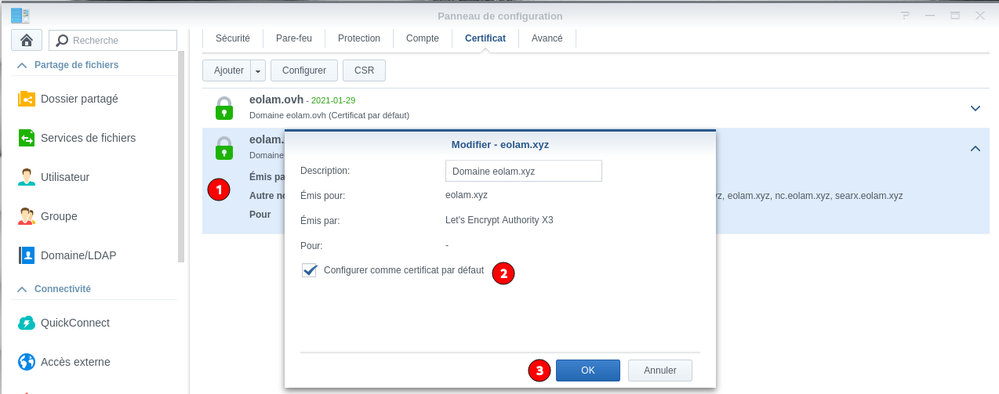Collapse the Connectivité section
999x394 pixels.
[x=22, y=289]
